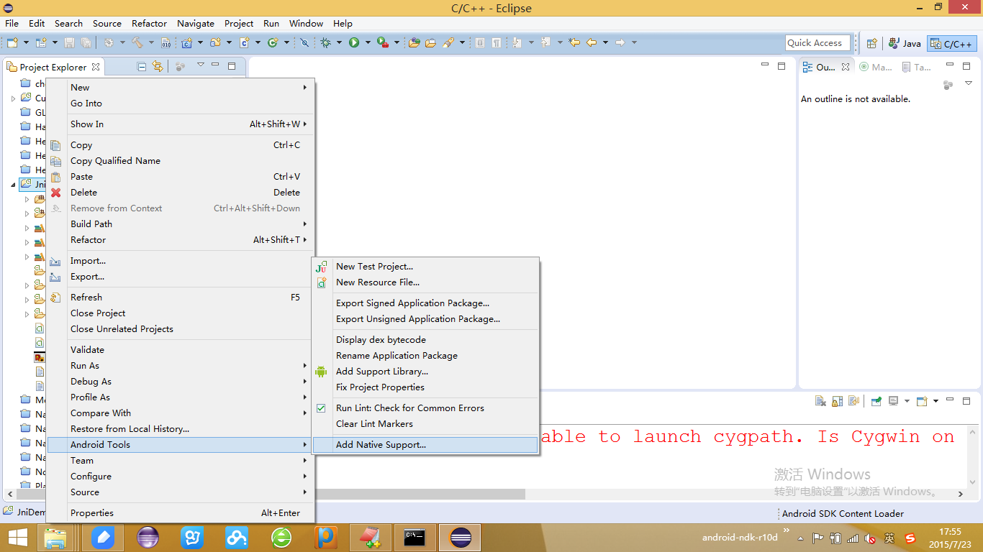The image size is (983, 552).
Task: Toggle Word Wrap console icon
Action: click(x=854, y=401)
